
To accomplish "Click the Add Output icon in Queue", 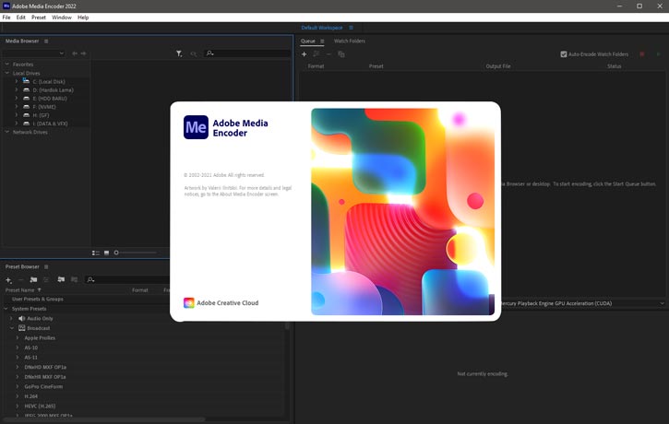I will (317, 54).
